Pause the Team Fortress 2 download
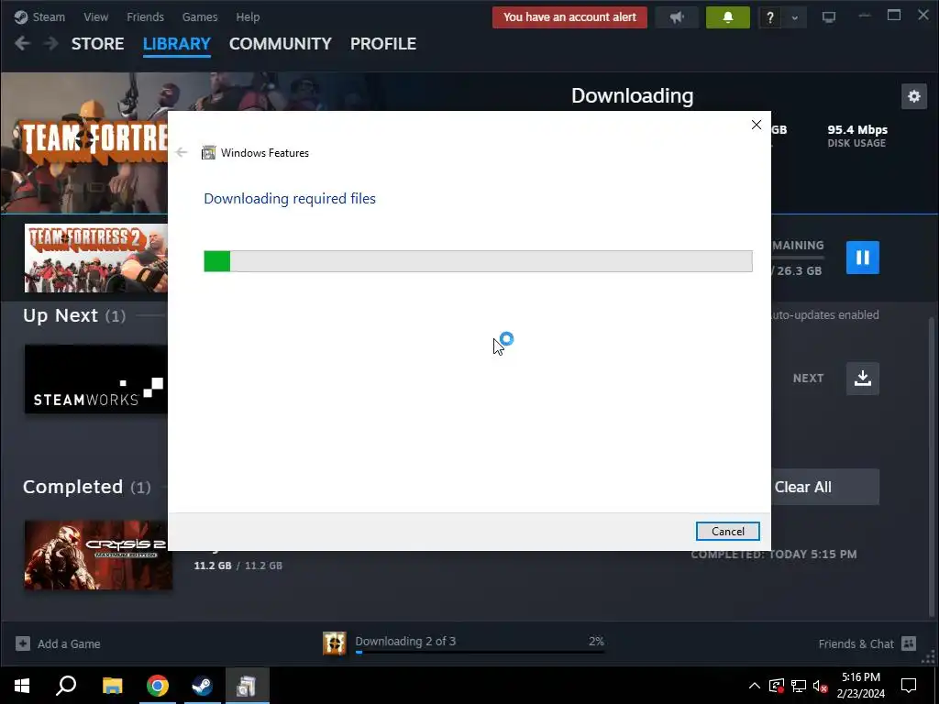Screen dimensions: 939x704 click(x=862, y=258)
